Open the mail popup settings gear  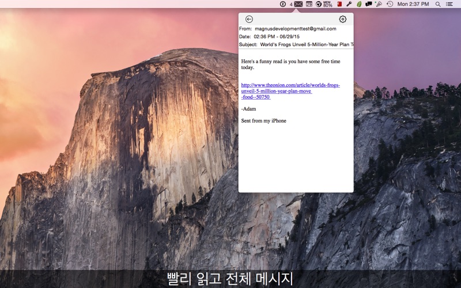coord(342,19)
